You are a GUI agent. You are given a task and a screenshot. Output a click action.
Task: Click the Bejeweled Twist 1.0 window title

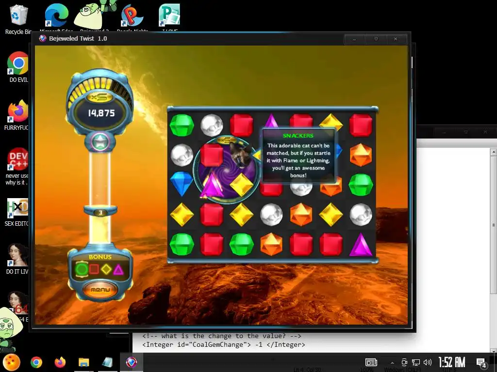click(78, 39)
